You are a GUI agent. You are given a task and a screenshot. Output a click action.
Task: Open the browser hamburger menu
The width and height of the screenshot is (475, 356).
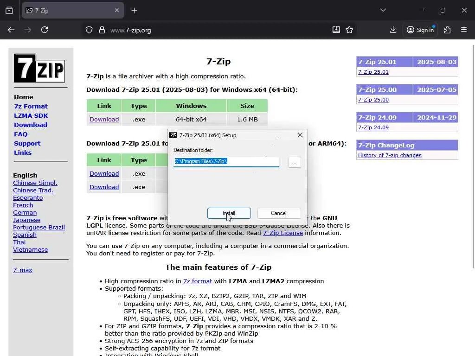point(464,30)
